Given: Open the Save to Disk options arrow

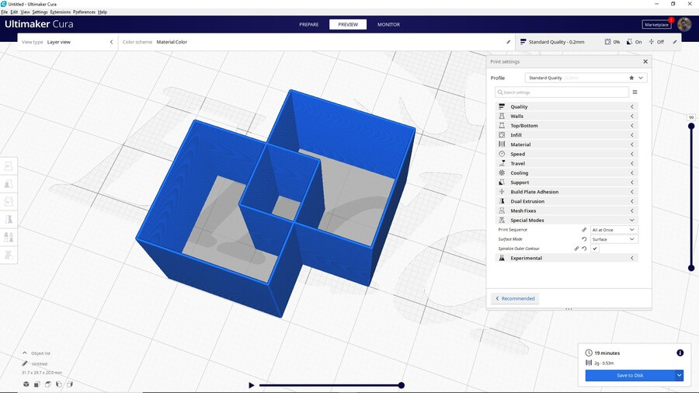Looking at the screenshot, I should point(679,375).
